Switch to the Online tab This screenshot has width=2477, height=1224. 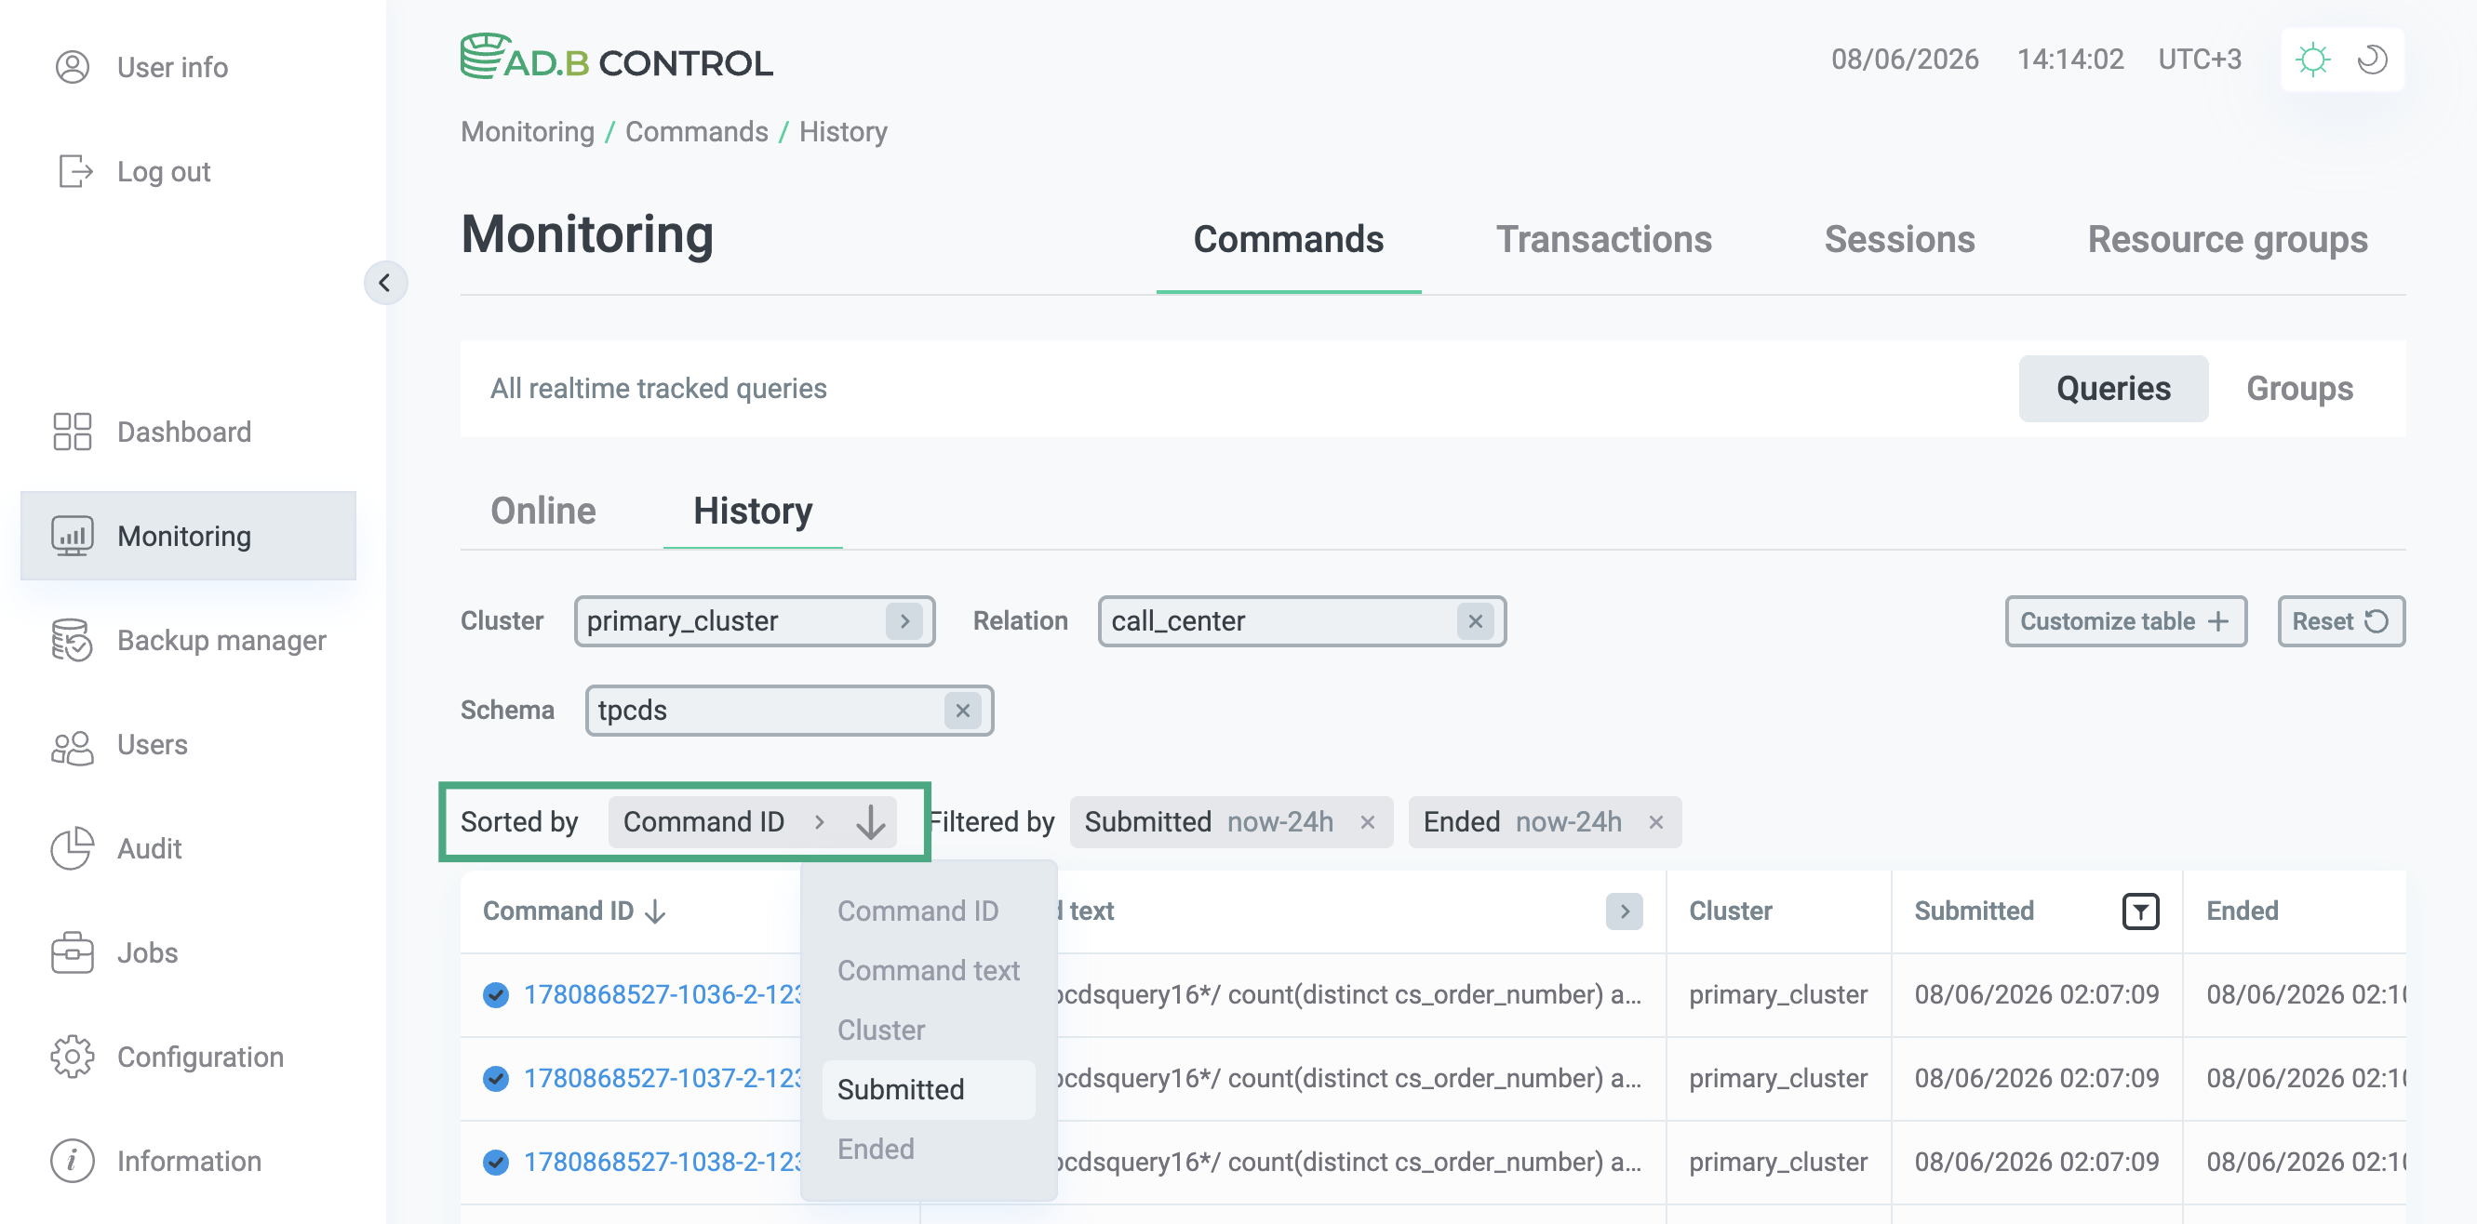[542, 511]
